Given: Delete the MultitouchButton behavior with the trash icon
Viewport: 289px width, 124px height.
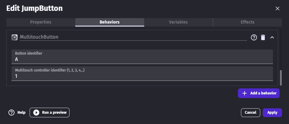Looking at the screenshot, I should click(263, 37).
